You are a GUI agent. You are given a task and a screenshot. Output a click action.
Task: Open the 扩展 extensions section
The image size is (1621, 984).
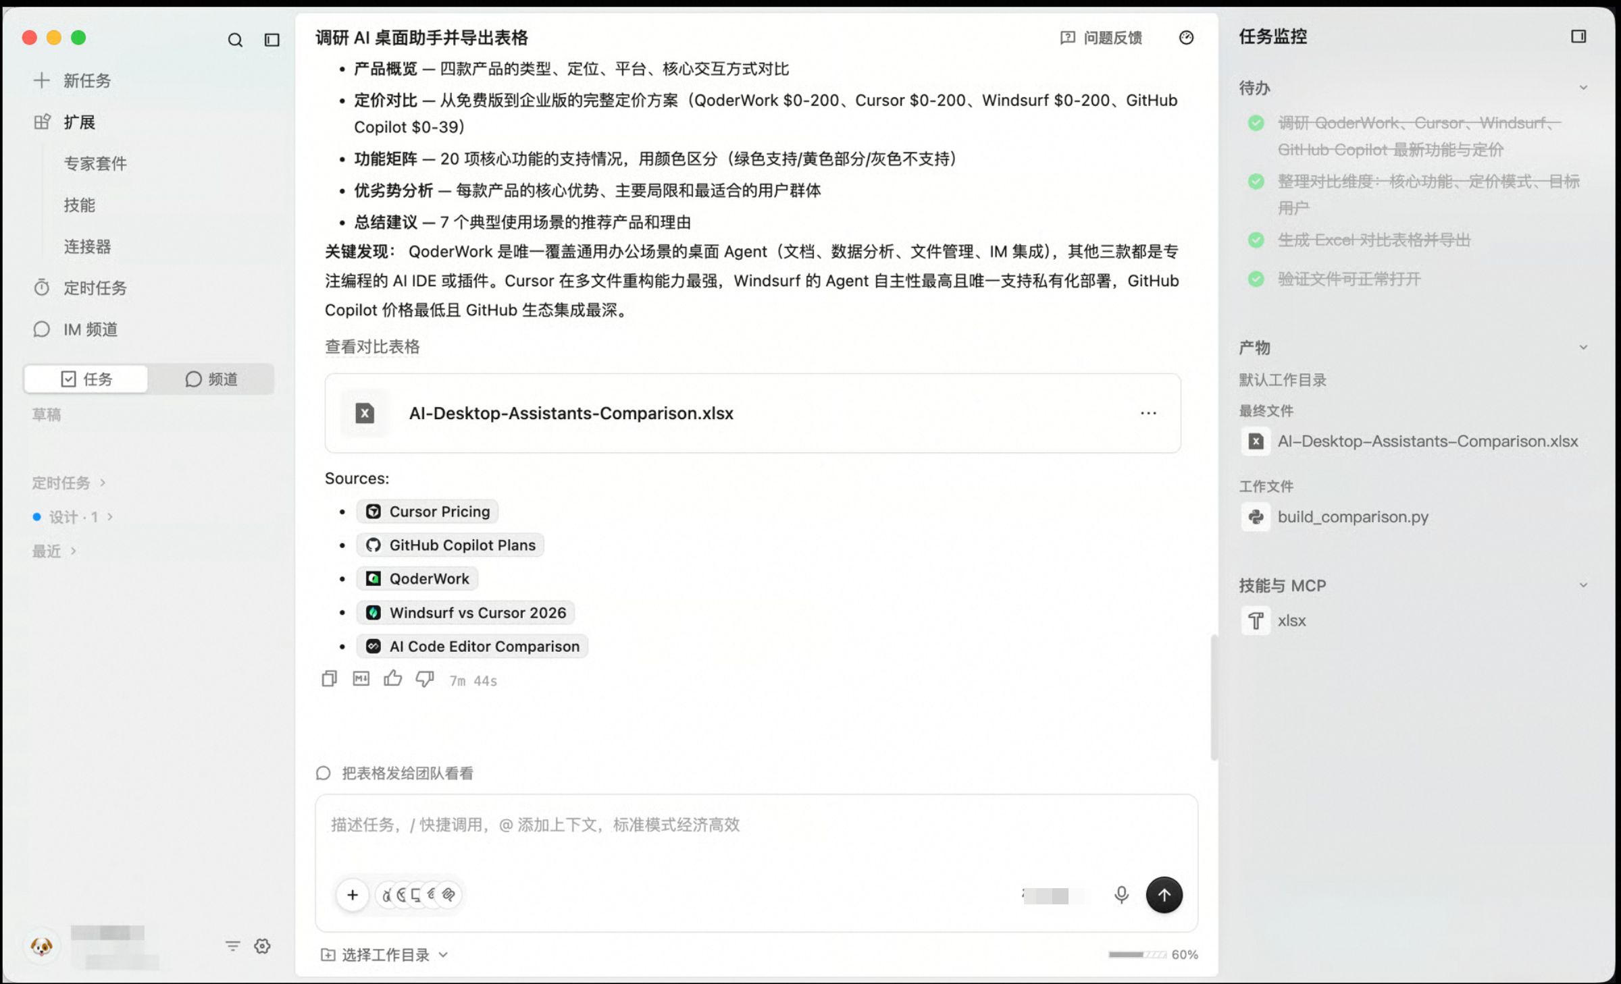click(x=65, y=122)
